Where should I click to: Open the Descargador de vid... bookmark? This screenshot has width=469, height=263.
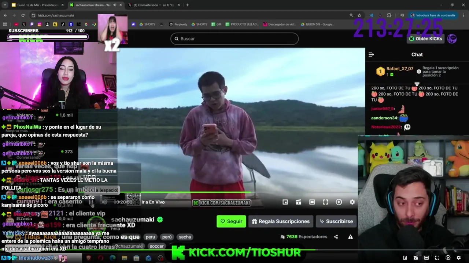[279, 24]
